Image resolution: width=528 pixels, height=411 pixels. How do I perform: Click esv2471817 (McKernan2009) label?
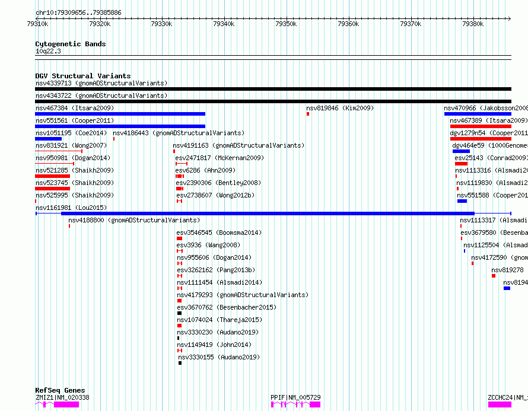[x=220, y=158]
